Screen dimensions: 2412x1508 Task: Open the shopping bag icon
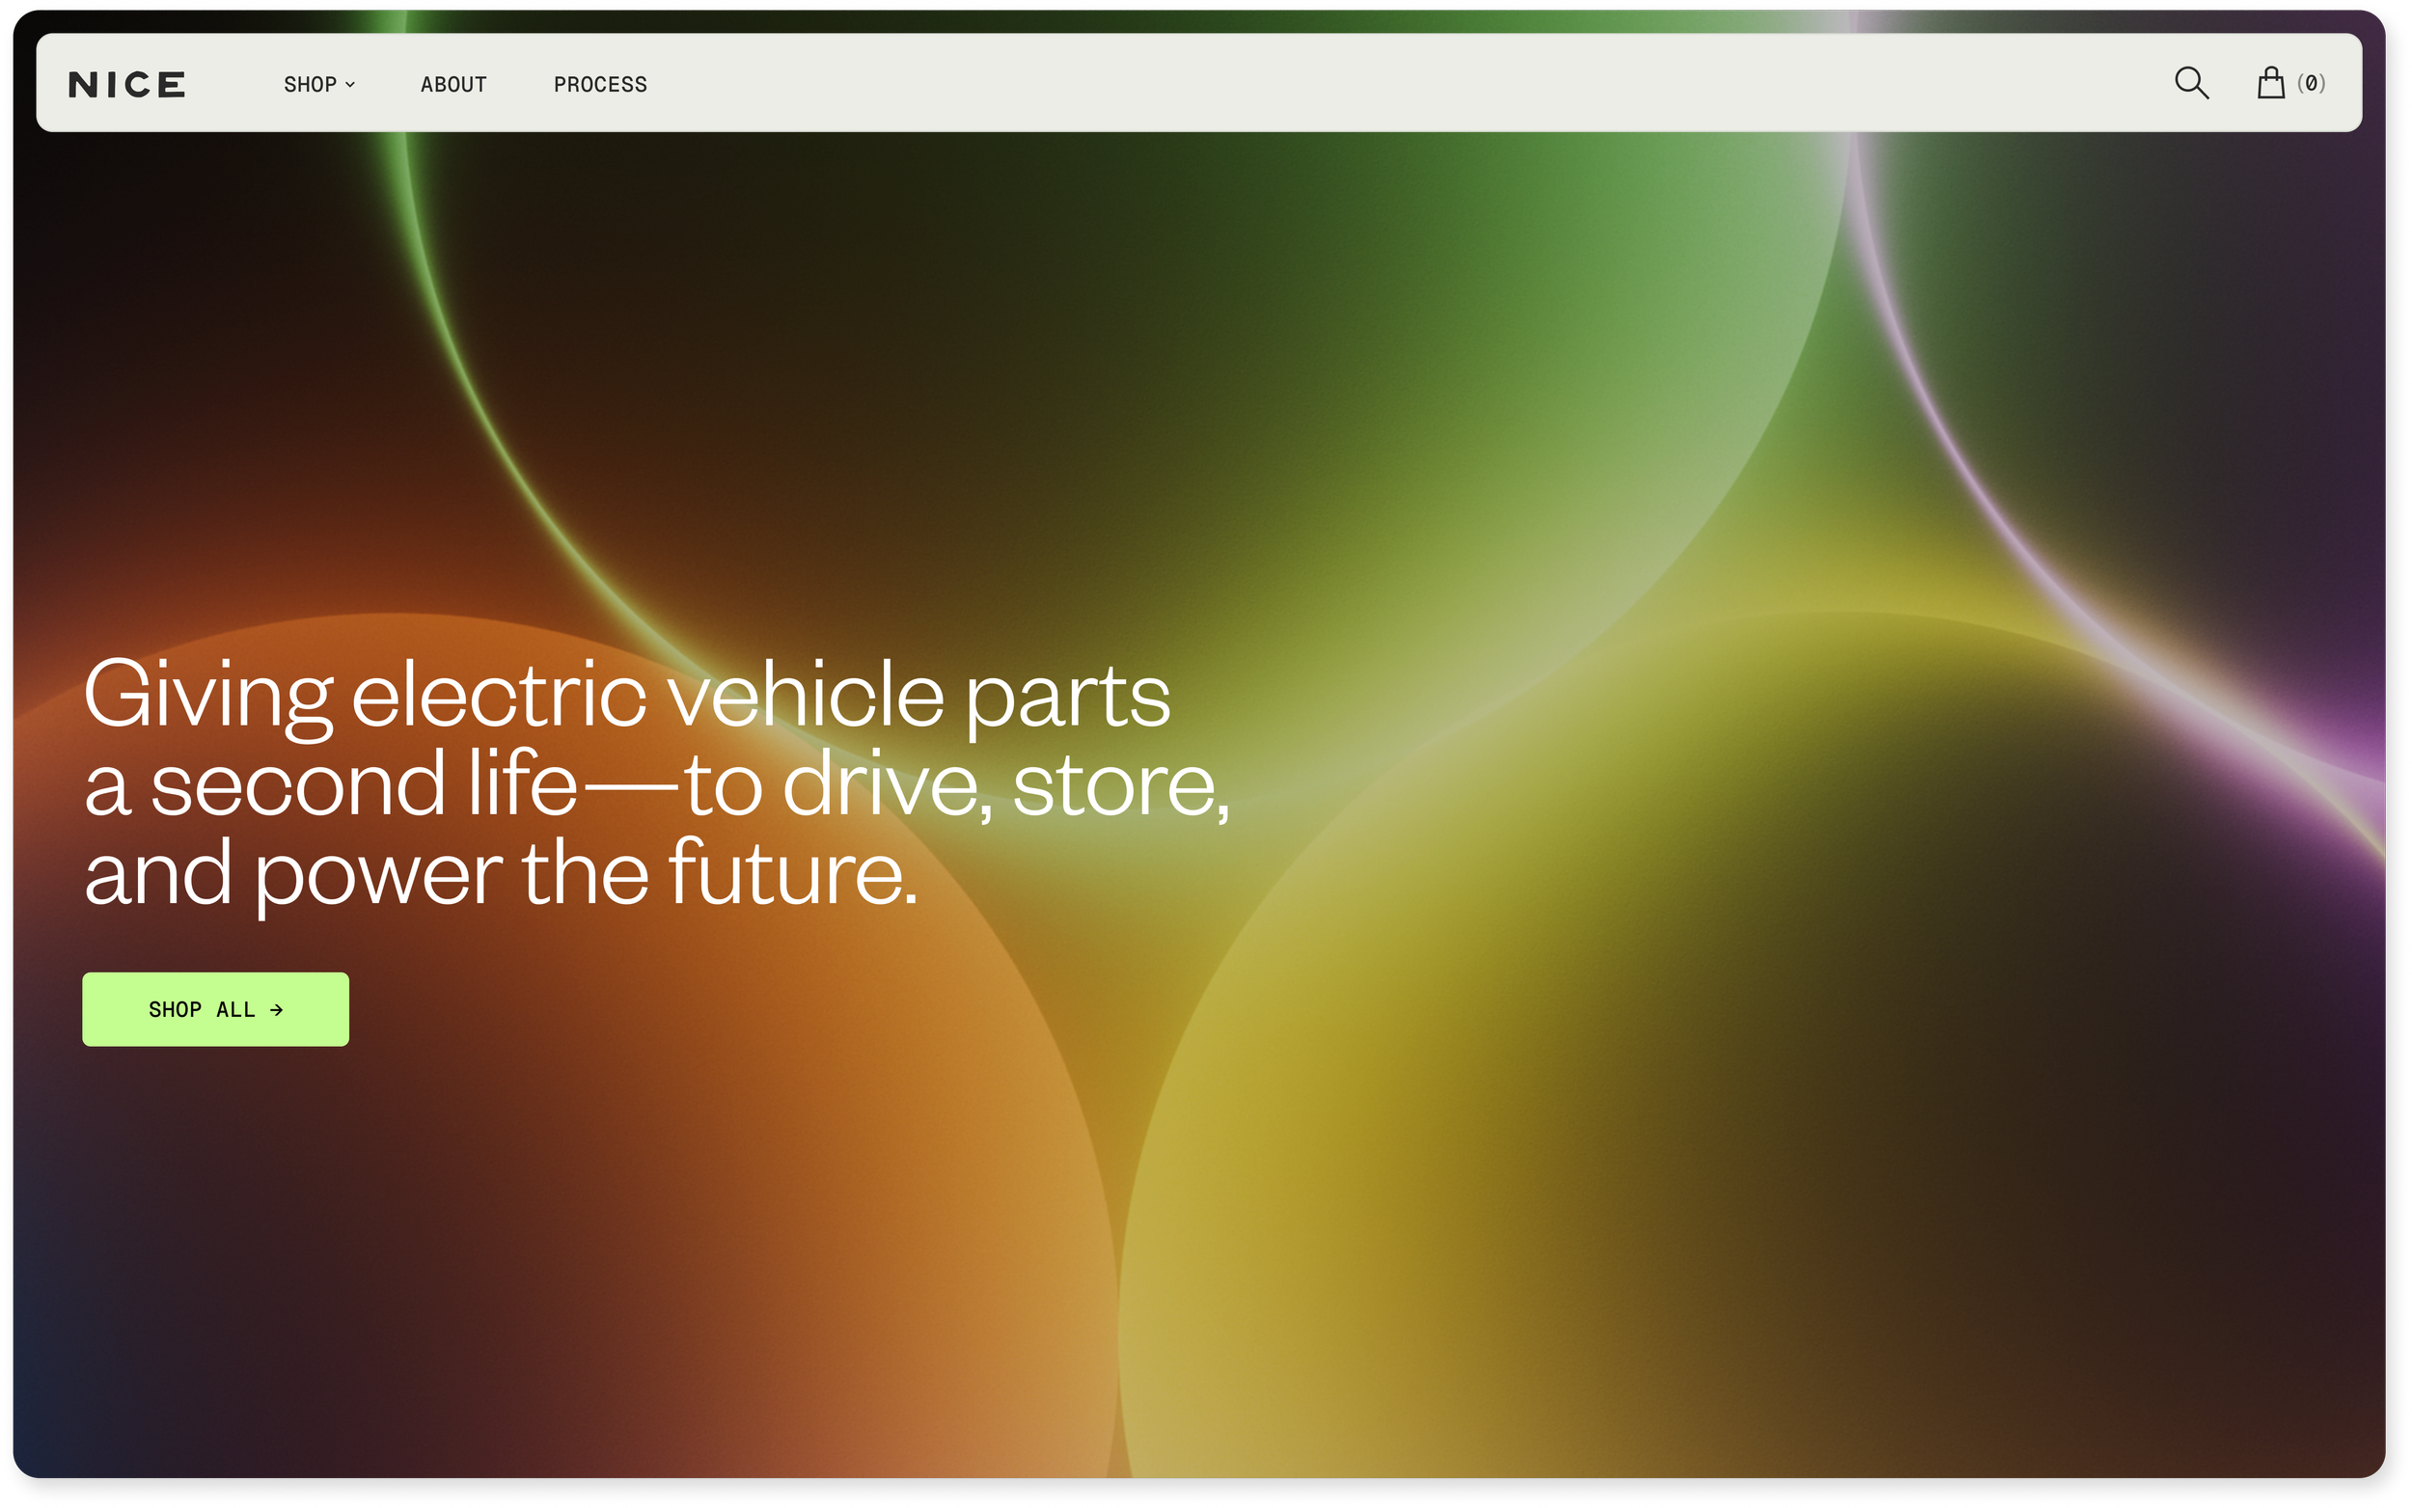(2270, 83)
